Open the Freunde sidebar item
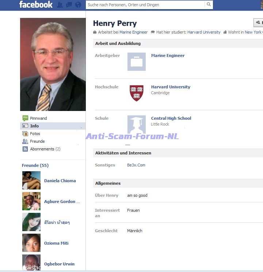This screenshot has width=263, height=272. click(x=37, y=141)
